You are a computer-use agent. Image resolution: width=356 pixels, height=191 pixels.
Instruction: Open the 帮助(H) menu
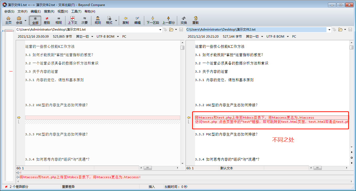[90, 11]
